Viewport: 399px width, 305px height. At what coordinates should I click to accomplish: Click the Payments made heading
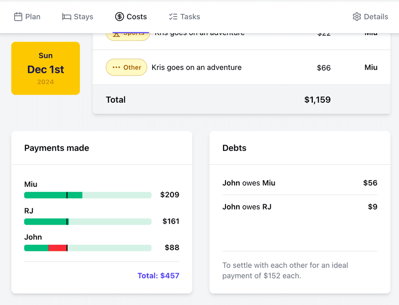(x=56, y=148)
